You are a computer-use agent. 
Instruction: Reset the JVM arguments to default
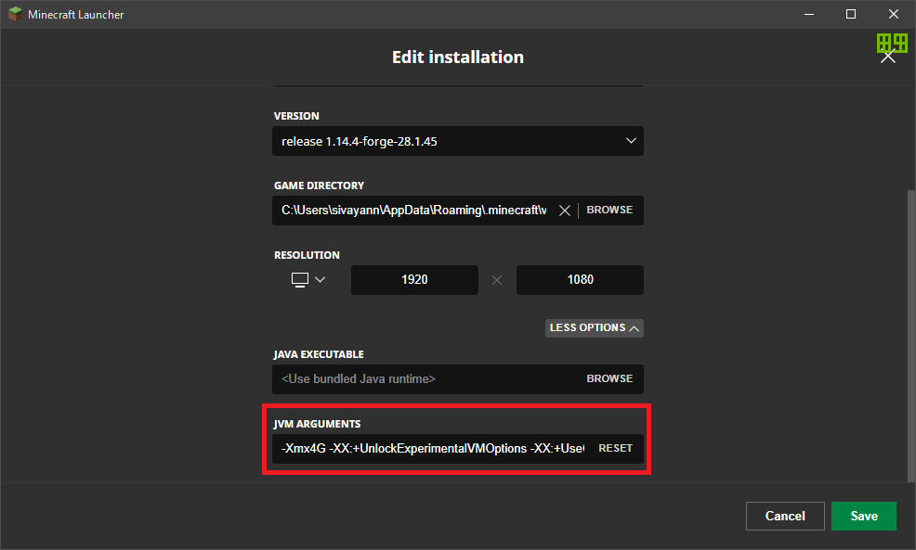(615, 449)
